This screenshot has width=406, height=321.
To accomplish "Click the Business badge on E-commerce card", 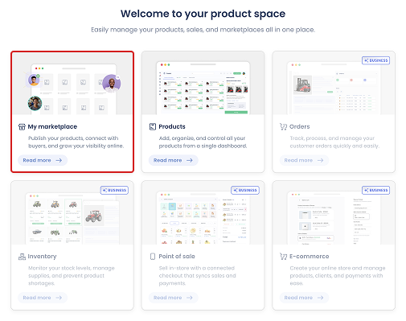I will click(x=375, y=190).
